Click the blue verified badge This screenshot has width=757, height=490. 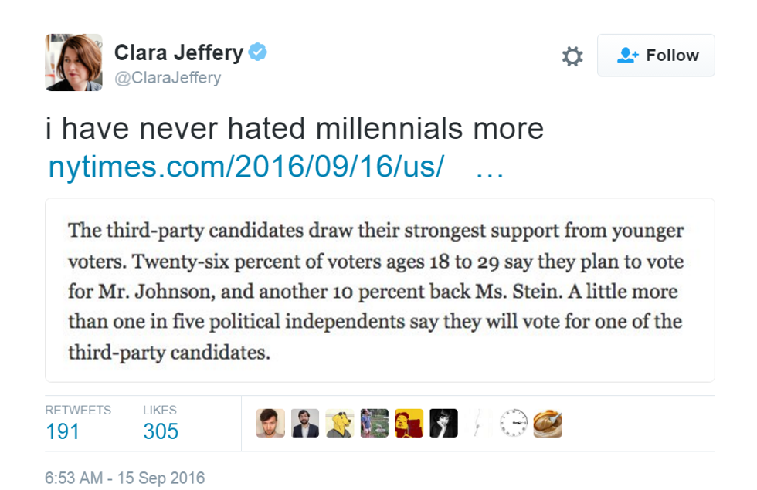point(258,52)
